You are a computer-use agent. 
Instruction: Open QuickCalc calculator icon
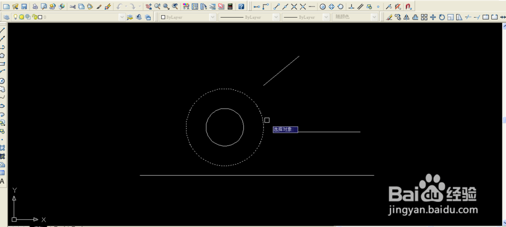click(230, 7)
